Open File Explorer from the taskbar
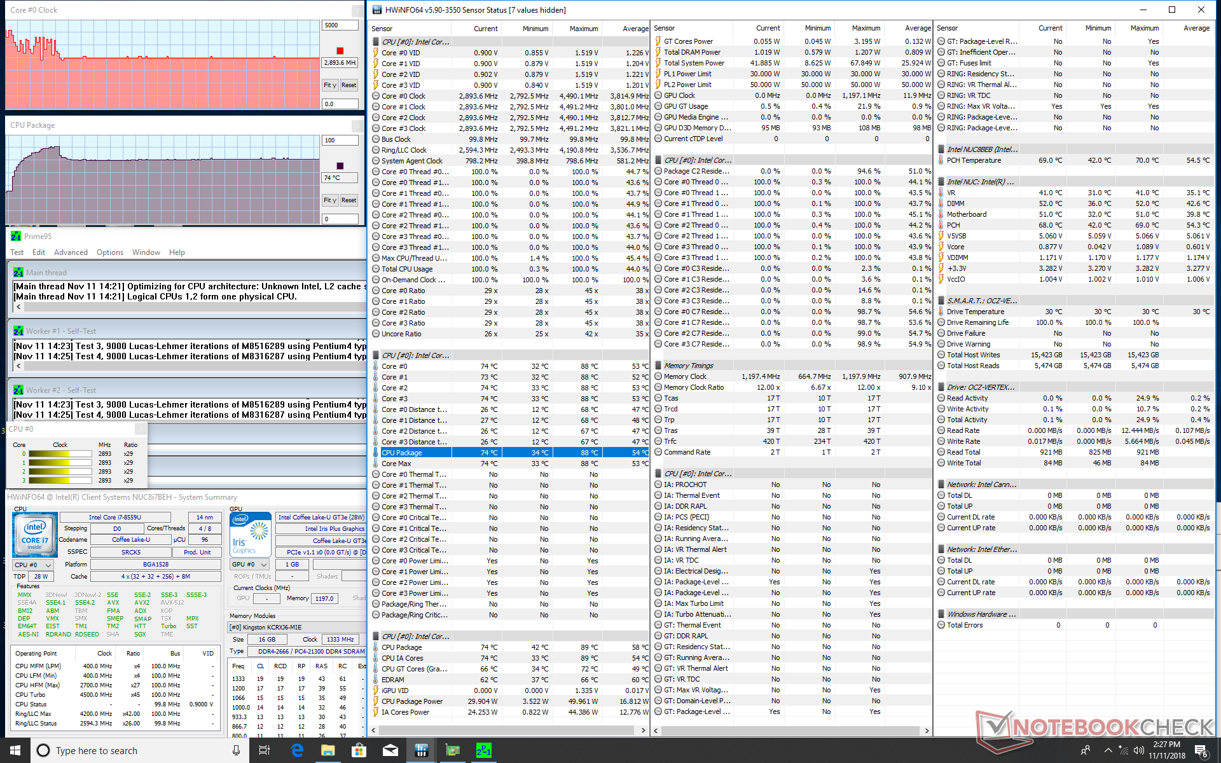 [x=328, y=751]
